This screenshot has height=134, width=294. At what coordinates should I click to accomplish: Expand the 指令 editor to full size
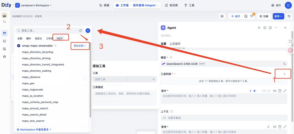pyautogui.click(x=285, y=91)
